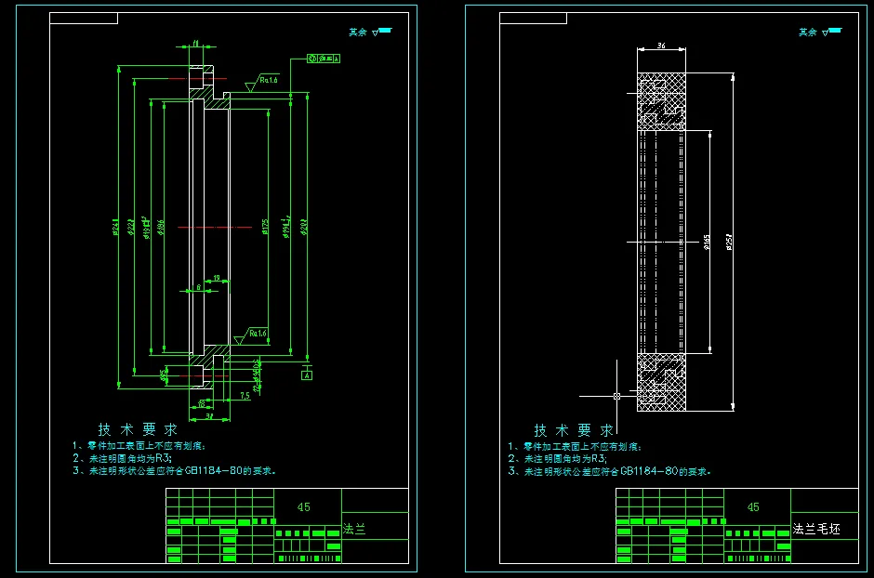Click the material "45" in the 法兰毛坯 title block
874x578 pixels.
(x=753, y=506)
